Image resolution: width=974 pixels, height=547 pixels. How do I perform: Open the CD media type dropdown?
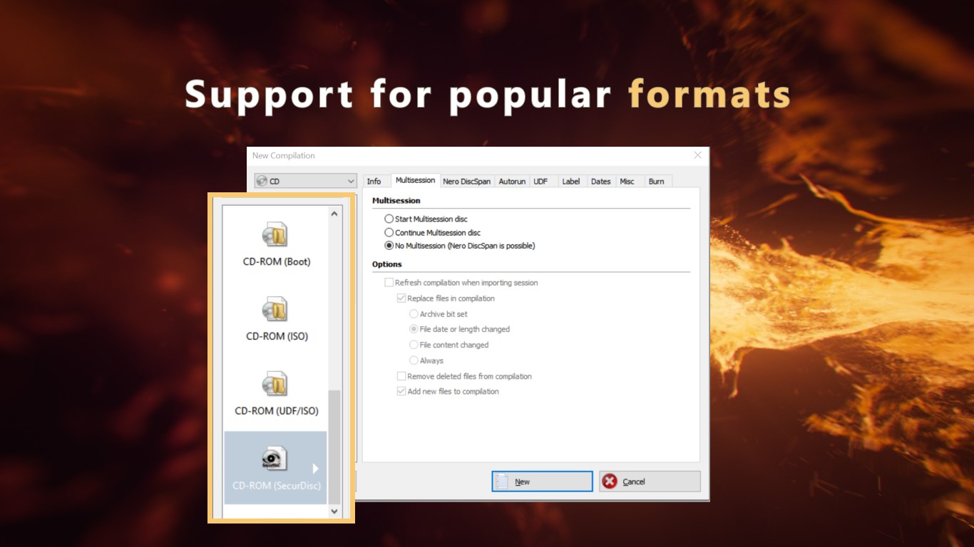pos(351,181)
